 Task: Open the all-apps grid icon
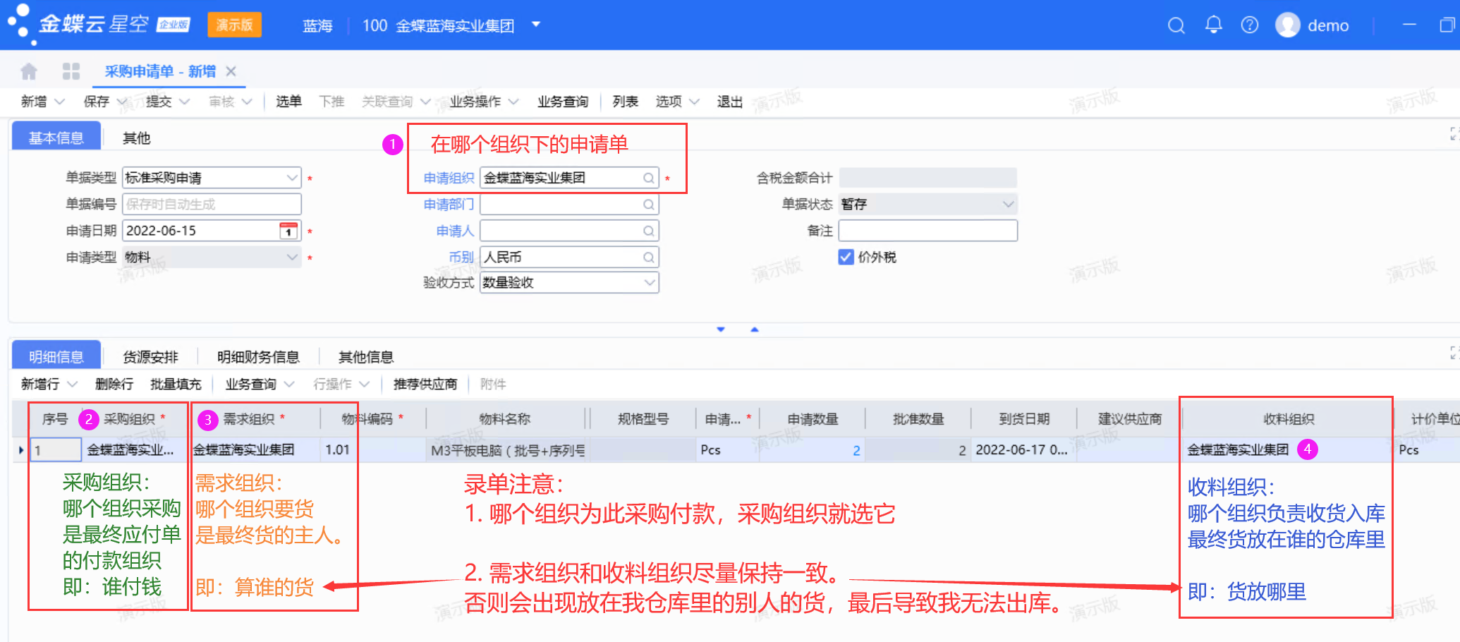click(71, 71)
